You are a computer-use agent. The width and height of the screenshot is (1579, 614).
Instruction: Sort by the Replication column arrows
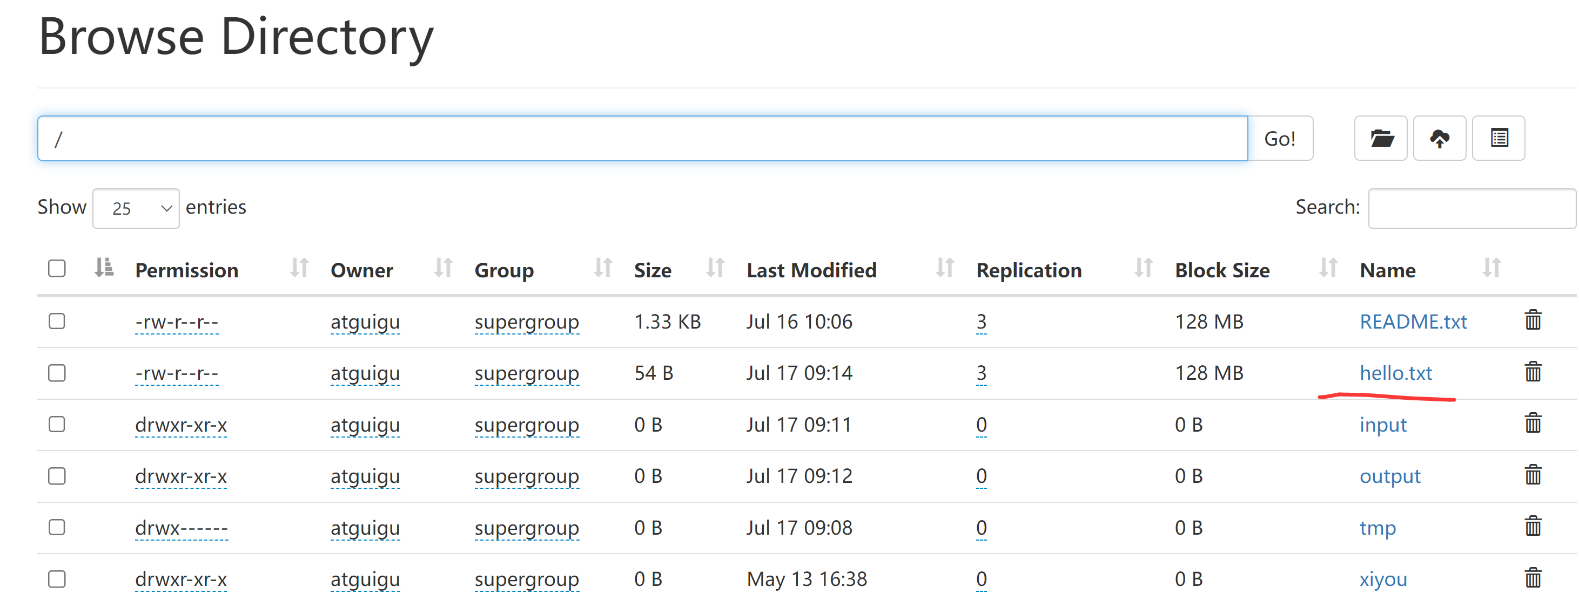(x=1144, y=268)
